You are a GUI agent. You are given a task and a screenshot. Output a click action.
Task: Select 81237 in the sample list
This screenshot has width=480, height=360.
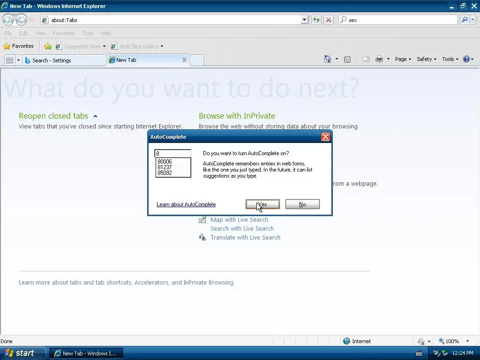pos(165,167)
